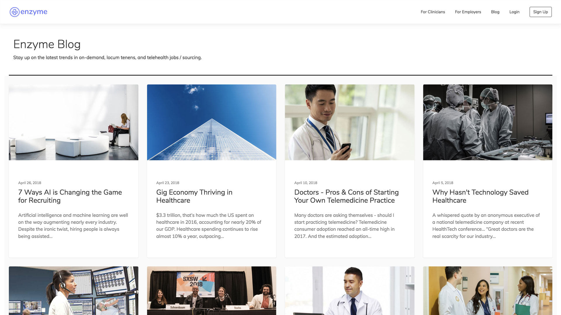Open 'Why Hasn't Technology Saved Healthcare' article
Screen dimensions: 561x315
point(480,196)
